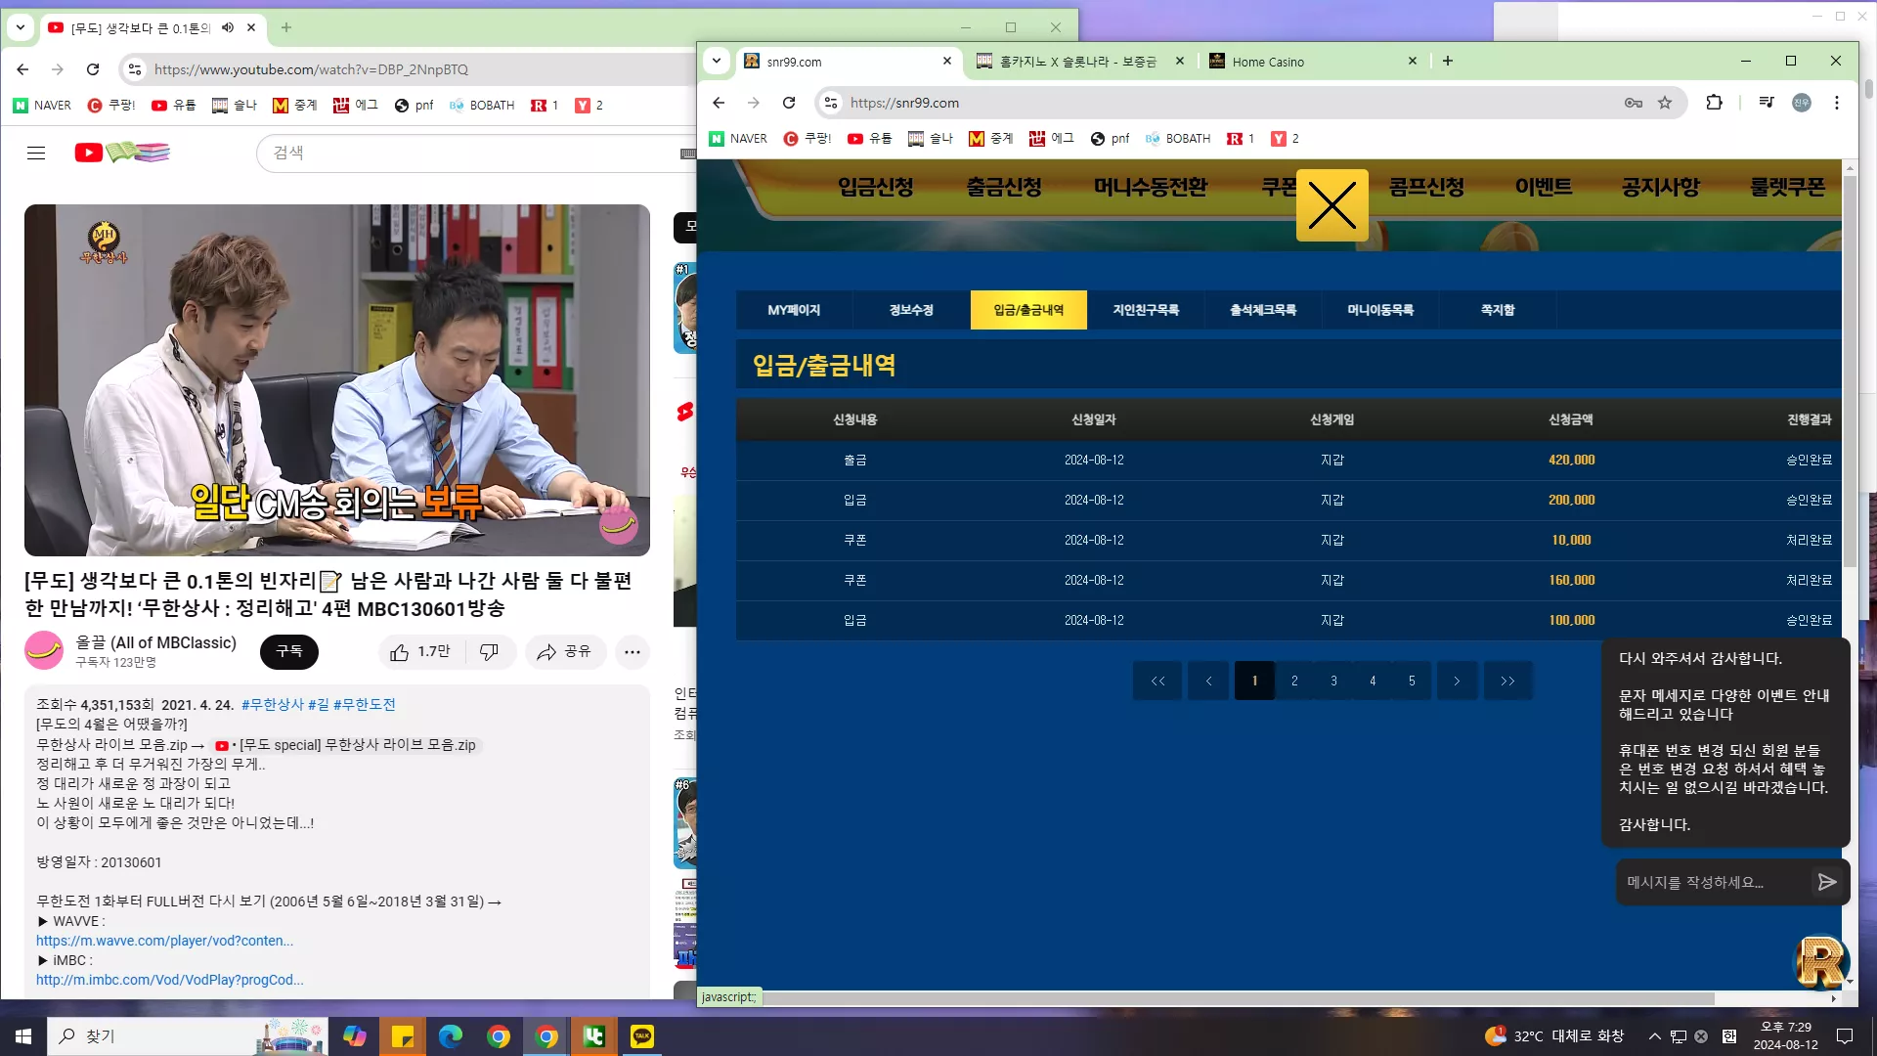This screenshot has height=1056, width=1877.
Task: Focus the chat message input field
Action: [1711, 882]
